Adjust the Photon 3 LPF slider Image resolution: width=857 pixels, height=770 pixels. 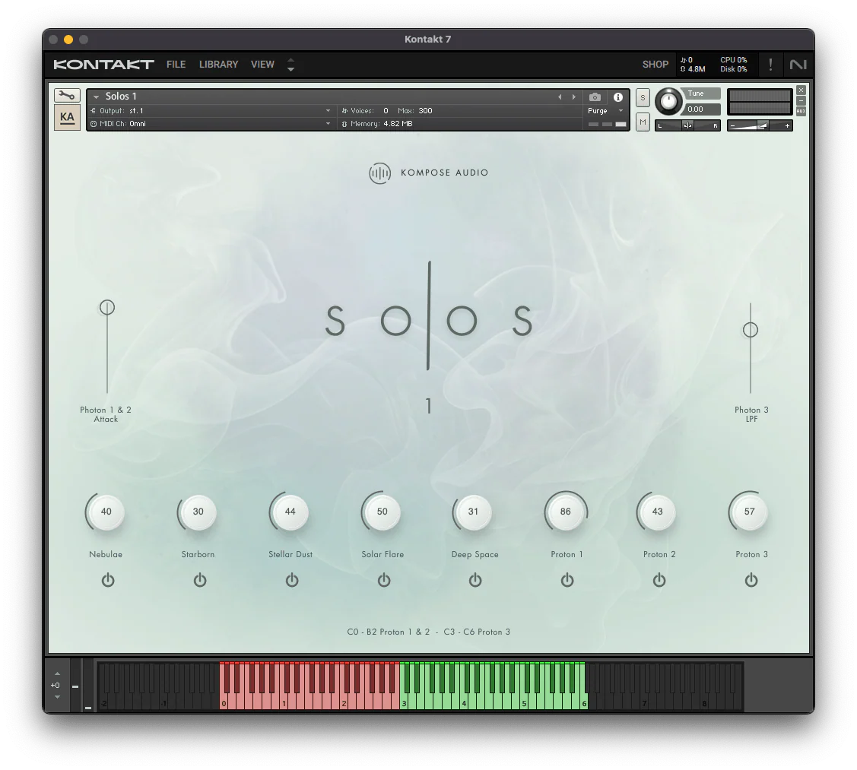pyautogui.click(x=751, y=329)
